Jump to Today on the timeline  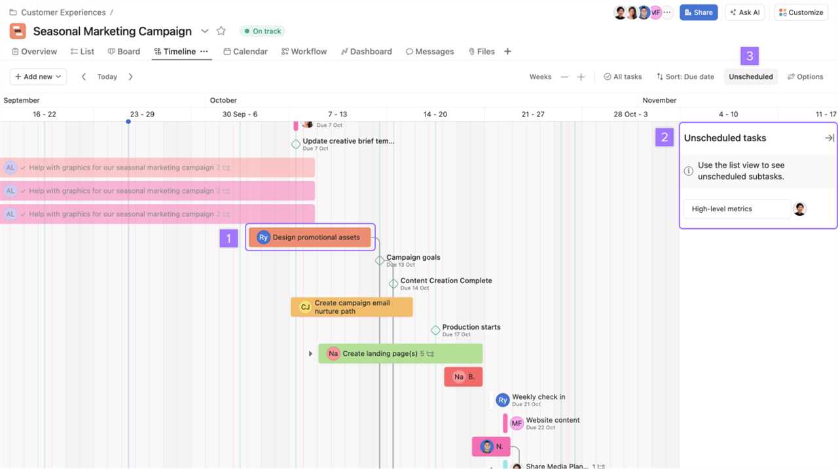[107, 77]
